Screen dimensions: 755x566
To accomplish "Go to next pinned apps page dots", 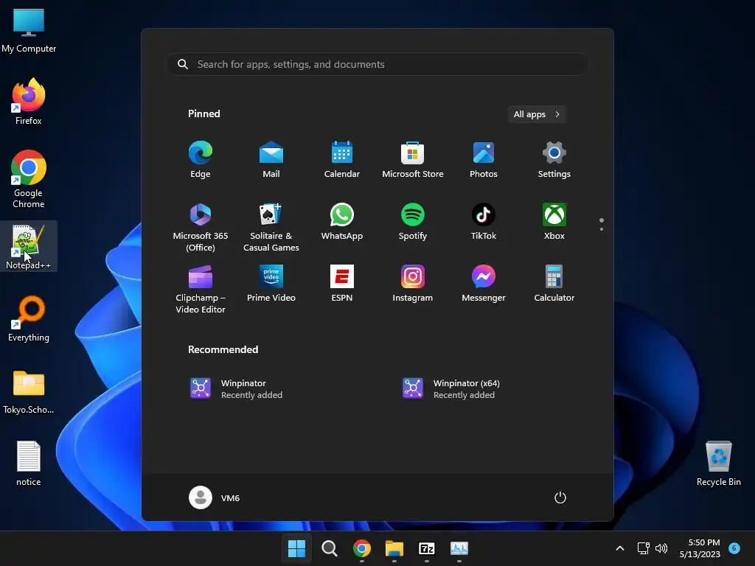I will point(602,229).
